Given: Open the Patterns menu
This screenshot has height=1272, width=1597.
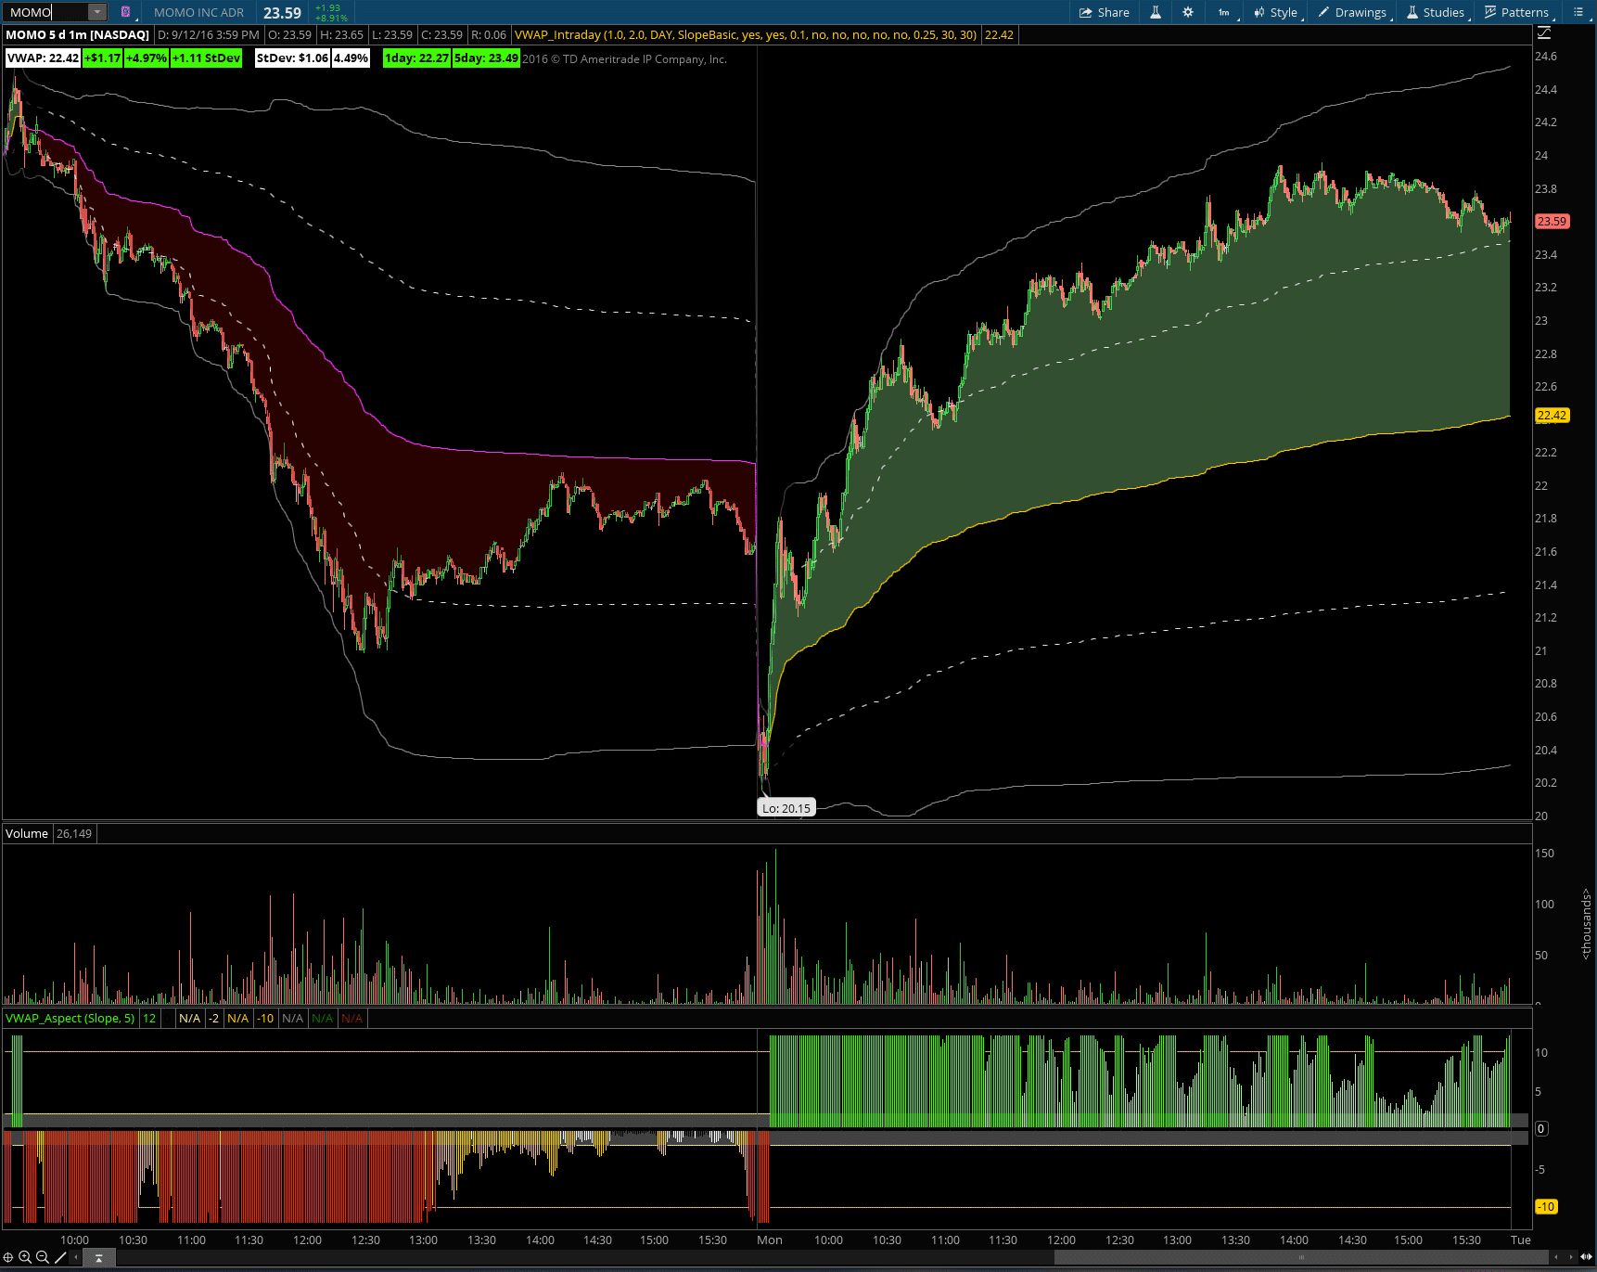Looking at the screenshot, I should 1517,12.
